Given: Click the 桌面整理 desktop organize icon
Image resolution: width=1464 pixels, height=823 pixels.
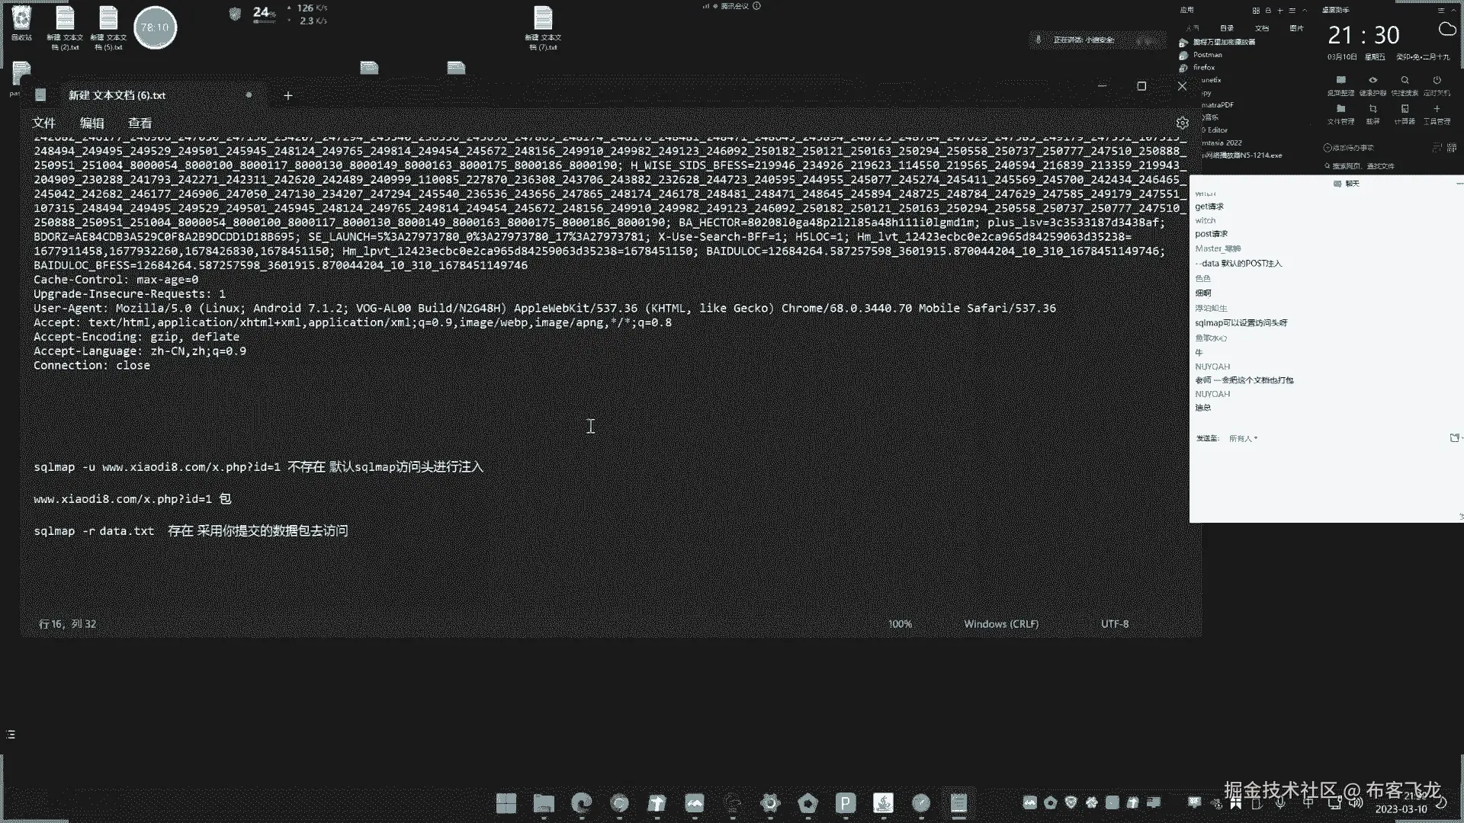Looking at the screenshot, I should pos(1340,80).
